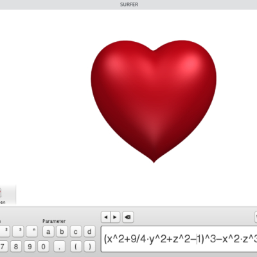Image resolution: width=257 pixels, height=257 pixels.
Task: Move formula cursor right with arrow
Action: (115, 217)
